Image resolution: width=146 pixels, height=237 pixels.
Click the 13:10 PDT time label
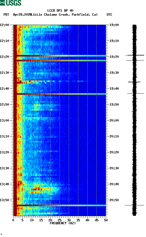pyautogui.click(x=4, y=136)
